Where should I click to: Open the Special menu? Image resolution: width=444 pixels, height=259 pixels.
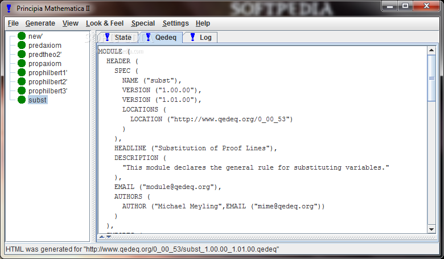pos(143,23)
